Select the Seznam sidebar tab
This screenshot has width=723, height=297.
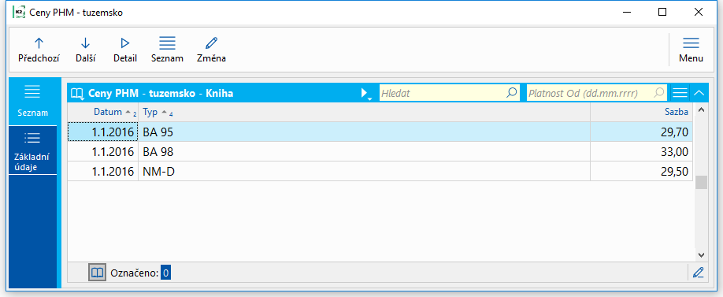coord(33,101)
